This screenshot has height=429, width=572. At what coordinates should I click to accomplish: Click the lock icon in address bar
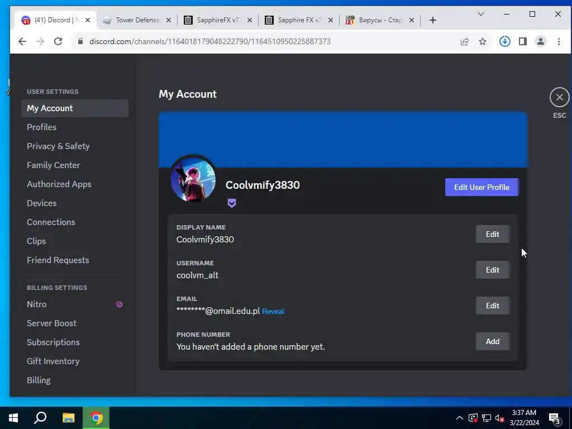click(x=80, y=41)
